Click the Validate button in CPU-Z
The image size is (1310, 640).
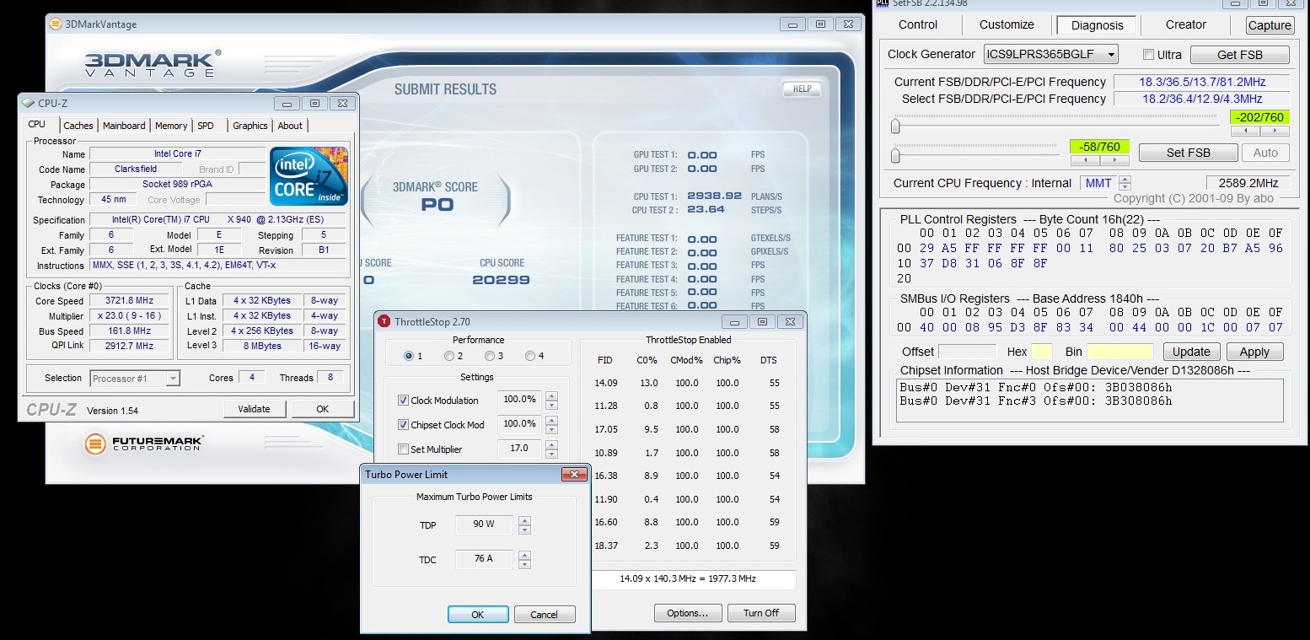coord(254,409)
